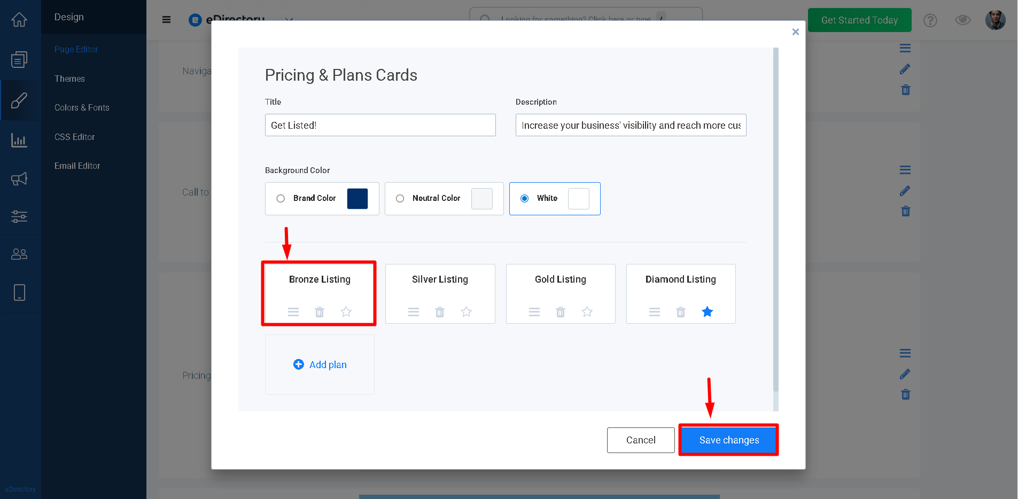Screen dimensions: 1018x499
Task: Click the Cancel button
Action: [x=641, y=440]
